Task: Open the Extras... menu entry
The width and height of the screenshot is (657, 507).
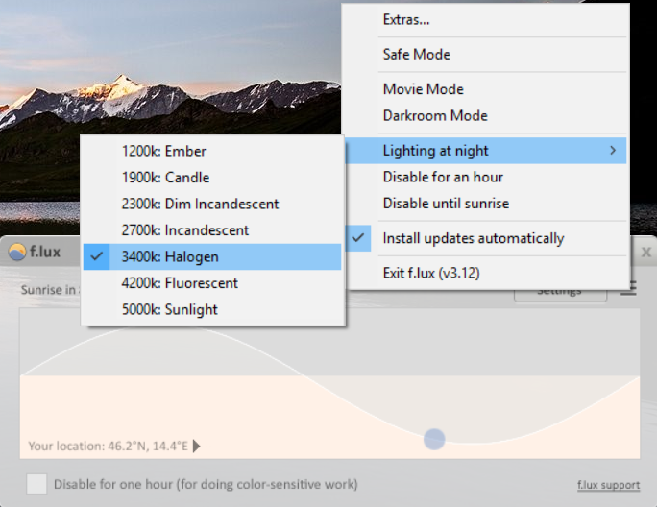Action: [486, 20]
